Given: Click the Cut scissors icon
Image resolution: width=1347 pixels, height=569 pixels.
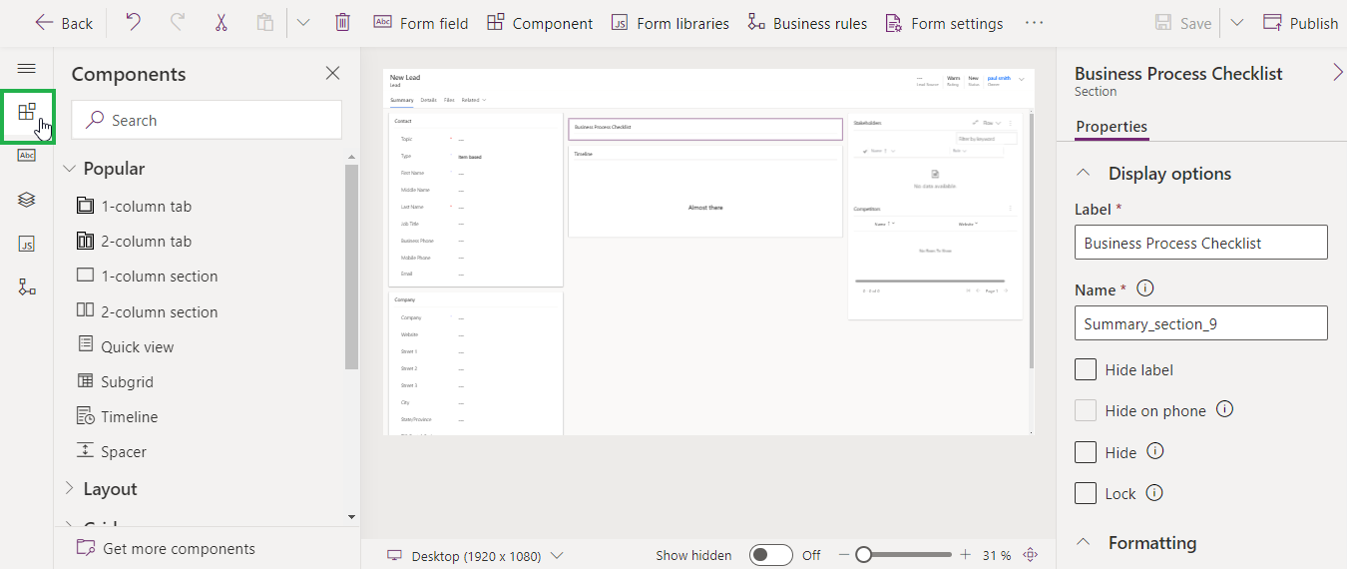Looking at the screenshot, I should [221, 23].
